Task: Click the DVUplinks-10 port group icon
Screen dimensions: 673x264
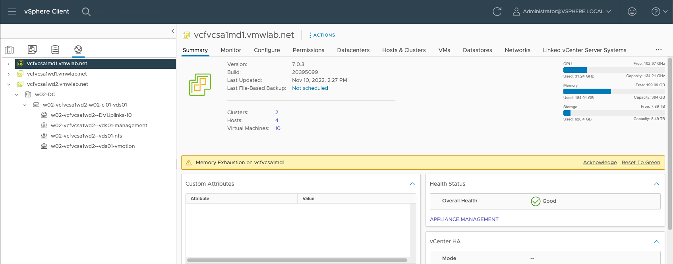Action: point(44,115)
